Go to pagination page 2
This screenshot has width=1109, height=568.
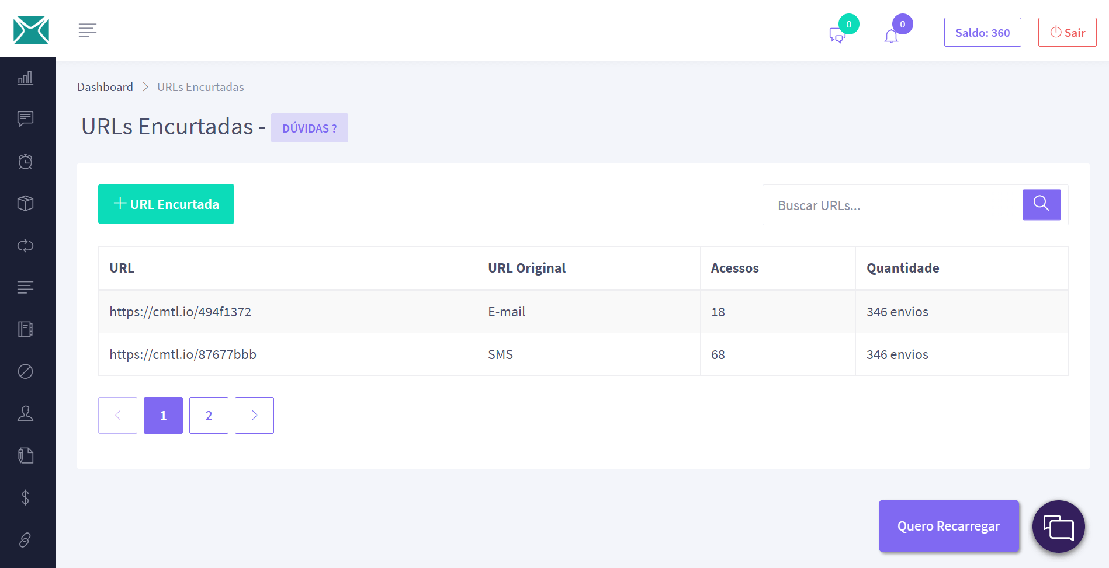click(x=209, y=415)
